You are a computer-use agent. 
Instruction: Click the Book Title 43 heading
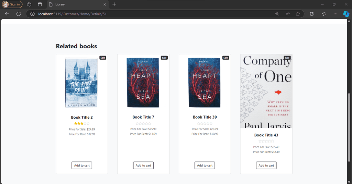tap(266, 135)
